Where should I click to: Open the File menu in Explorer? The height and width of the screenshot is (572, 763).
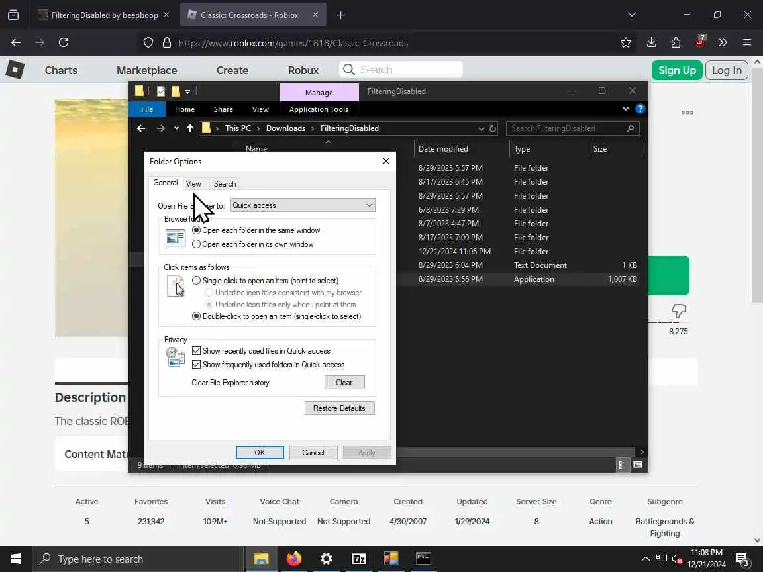pyautogui.click(x=147, y=109)
